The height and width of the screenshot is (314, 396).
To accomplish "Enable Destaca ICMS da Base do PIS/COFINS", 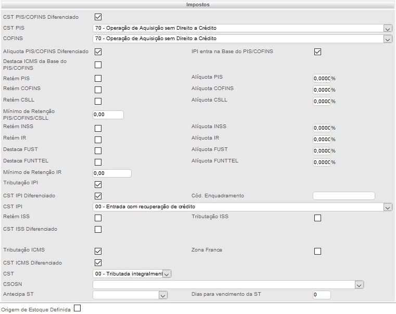I will pos(98,65).
